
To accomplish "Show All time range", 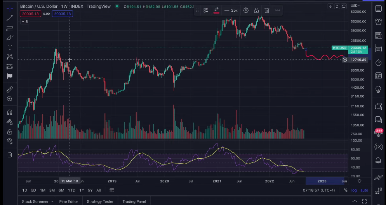I will click(x=99, y=190).
